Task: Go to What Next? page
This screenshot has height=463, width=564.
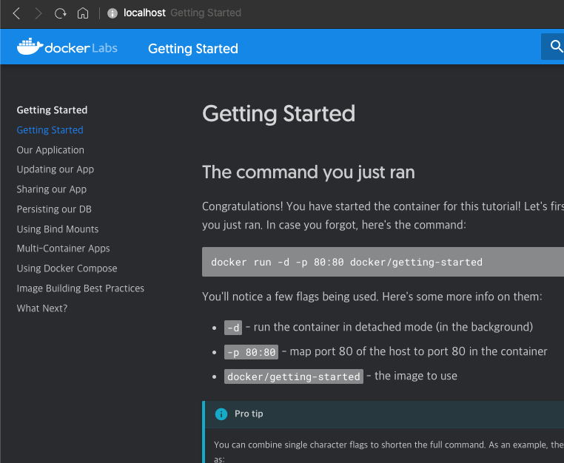Action: pos(42,308)
